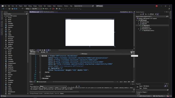Select DatePicker in Toolbox list
The height and width of the screenshot is (98, 175).
(x=11, y=67)
